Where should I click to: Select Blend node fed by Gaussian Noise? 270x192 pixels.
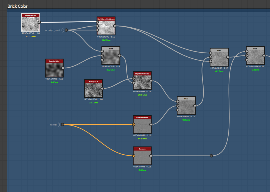[111, 56]
